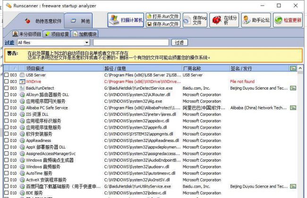Click gear icon of 应用程序标识服务
Viewport: 307px width, 198px height.
pyautogui.click(x=22, y=121)
